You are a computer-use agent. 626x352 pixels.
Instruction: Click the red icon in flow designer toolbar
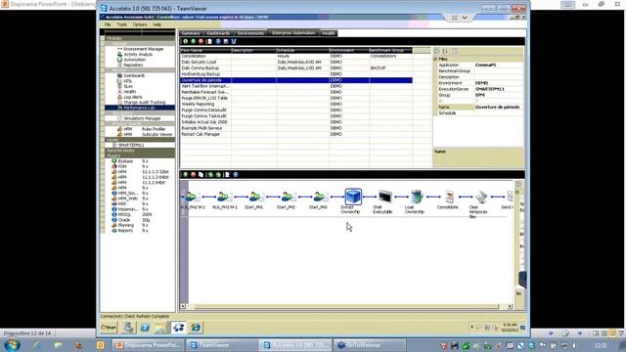(194, 175)
